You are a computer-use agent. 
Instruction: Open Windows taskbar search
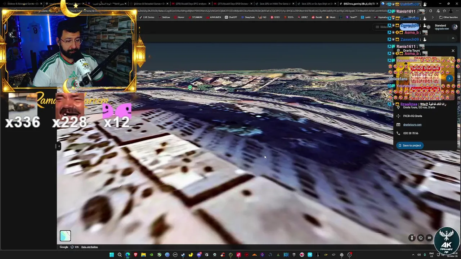click(x=120, y=255)
